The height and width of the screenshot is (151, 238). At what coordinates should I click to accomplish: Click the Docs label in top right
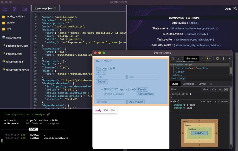pyautogui.click(x=228, y=9)
